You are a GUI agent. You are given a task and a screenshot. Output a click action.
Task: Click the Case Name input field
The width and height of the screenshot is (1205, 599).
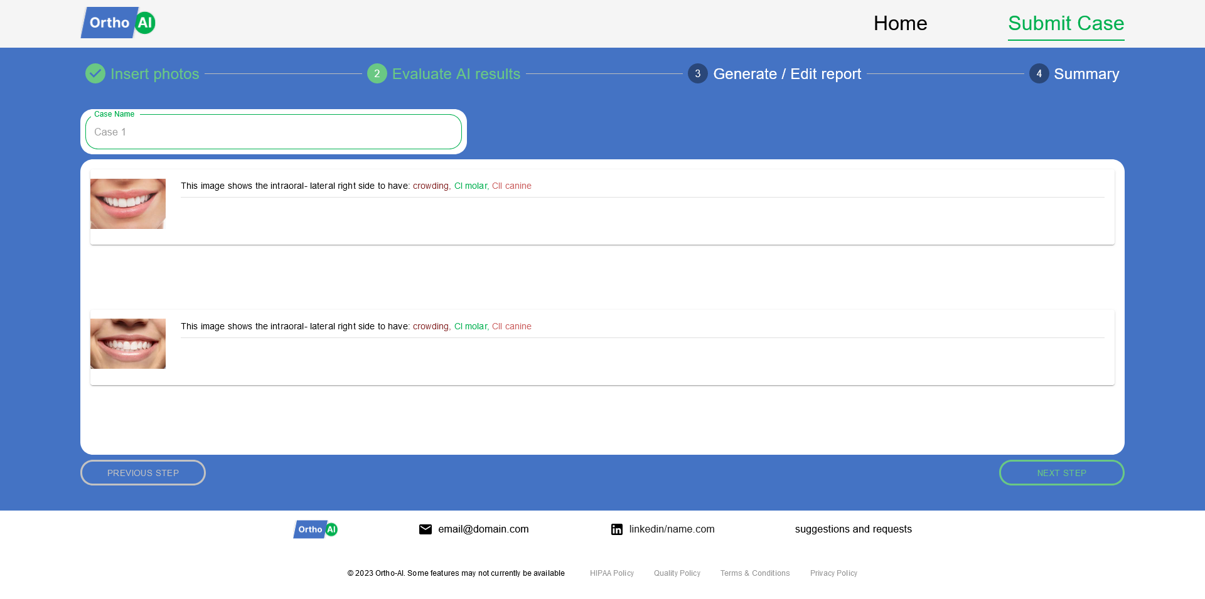pyautogui.click(x=274, y=132)
